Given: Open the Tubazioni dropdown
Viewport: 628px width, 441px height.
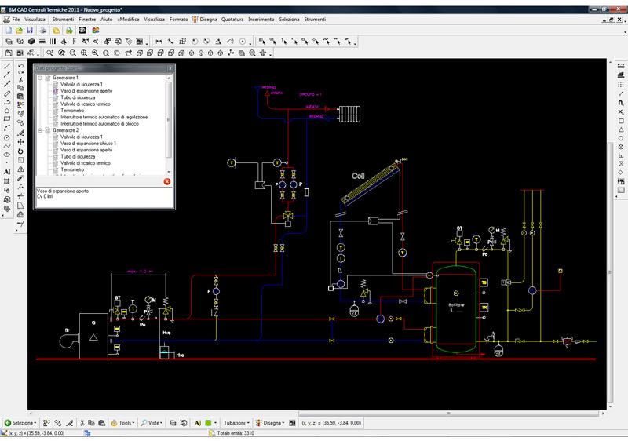Looking at the screenshot, I should [x=237, y=422].
